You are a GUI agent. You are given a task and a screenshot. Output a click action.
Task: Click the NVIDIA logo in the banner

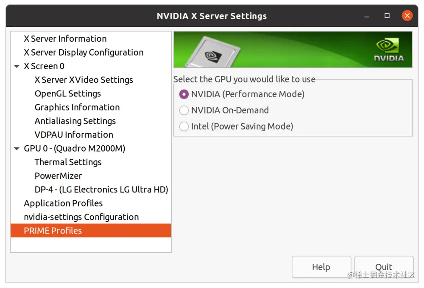point(390,49)
